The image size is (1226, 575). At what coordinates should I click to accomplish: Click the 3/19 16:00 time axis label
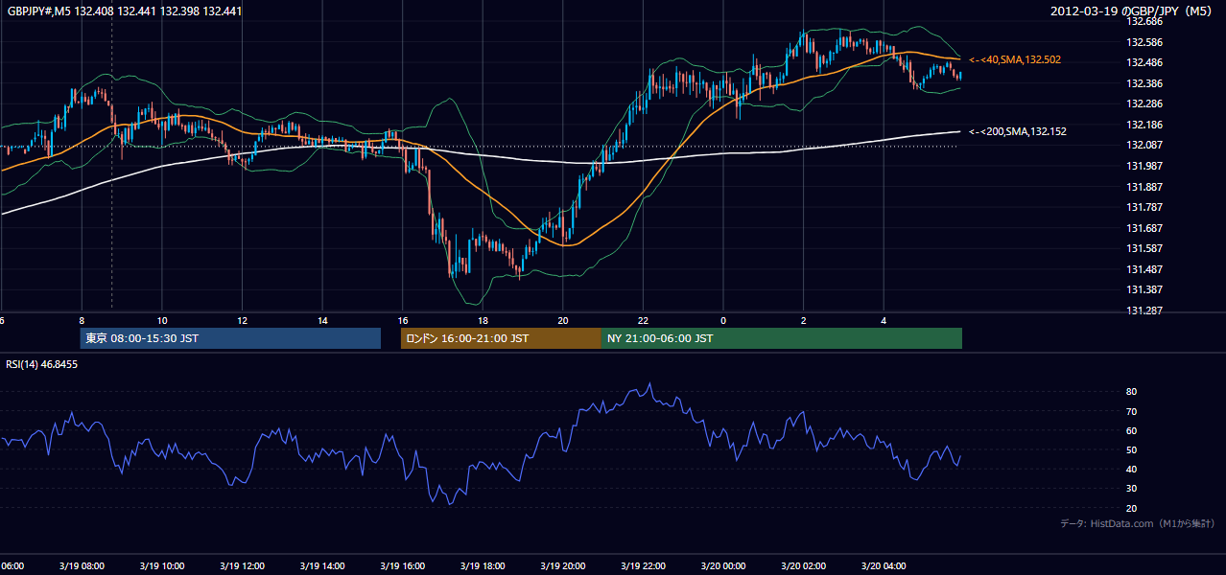[x=403, y=566]
